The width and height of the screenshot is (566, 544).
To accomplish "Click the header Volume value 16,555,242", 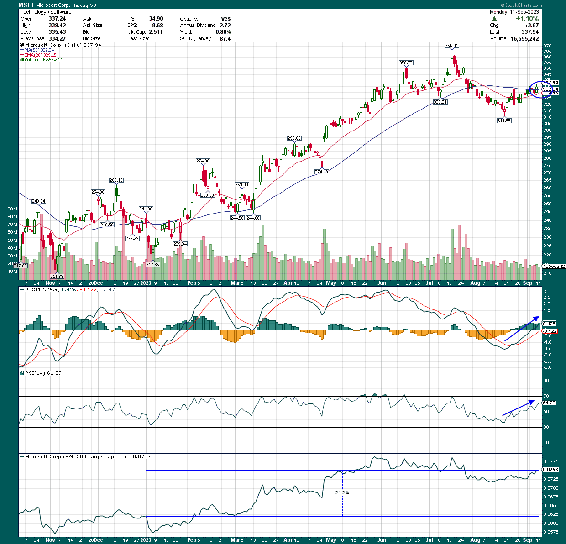I will (525, 39).
